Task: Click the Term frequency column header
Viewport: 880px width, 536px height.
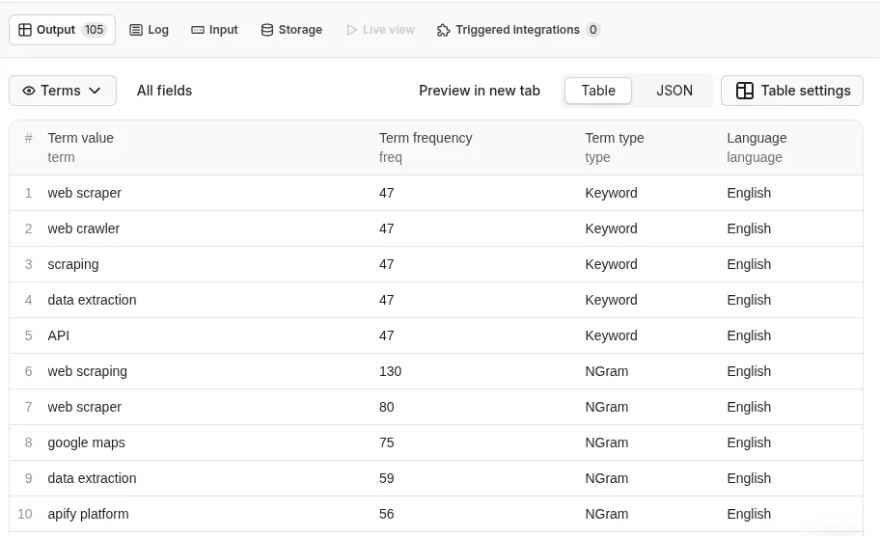Action: point(426,138)
